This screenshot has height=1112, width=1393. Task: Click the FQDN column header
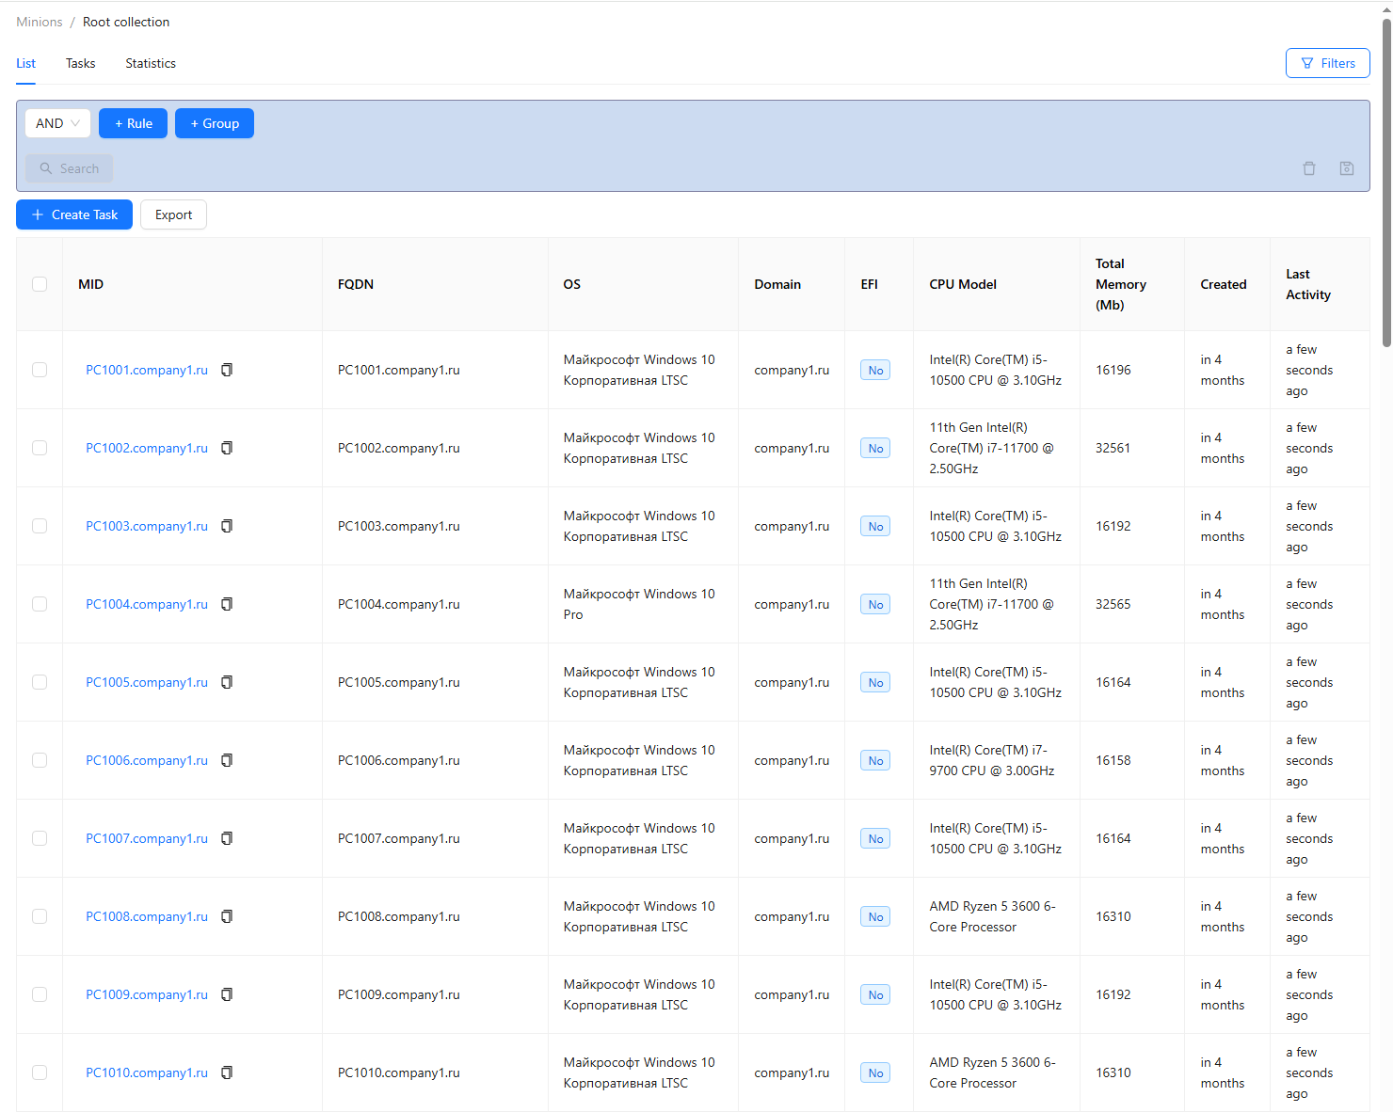coord(435,284)
